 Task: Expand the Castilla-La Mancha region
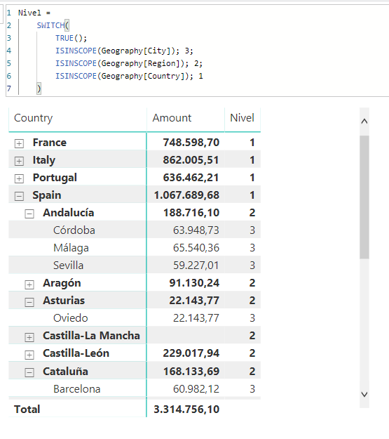pyautogui.click(x=29, y=337)
